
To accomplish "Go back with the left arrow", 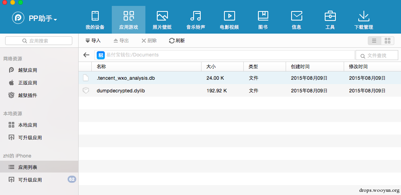I will 87,55.
